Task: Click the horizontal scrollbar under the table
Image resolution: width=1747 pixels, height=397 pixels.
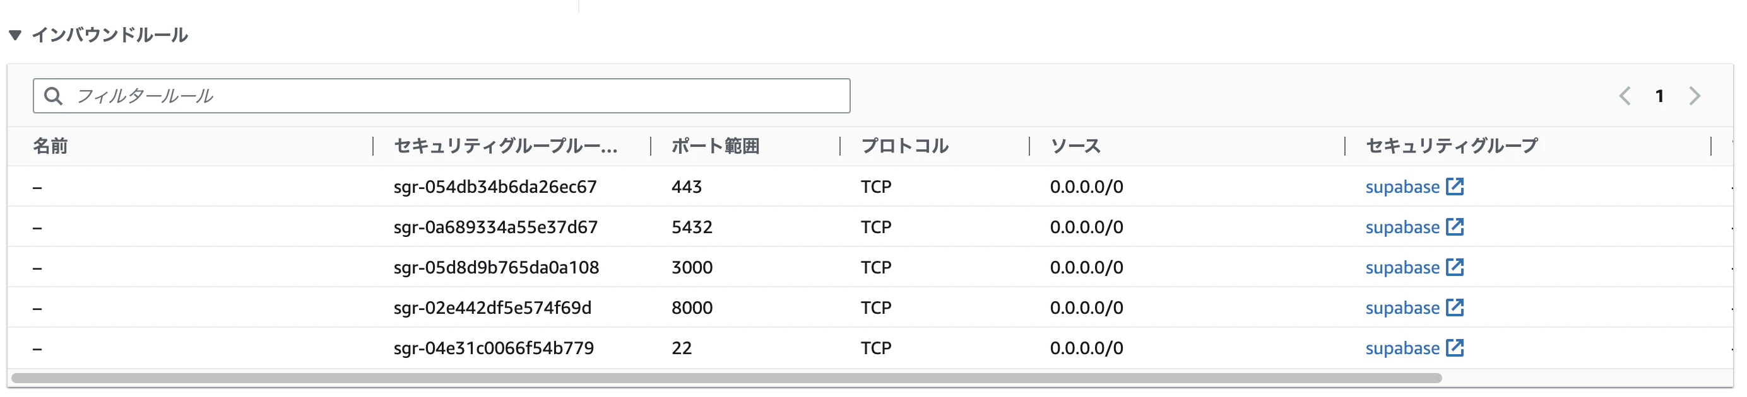Action: [726, 378]
